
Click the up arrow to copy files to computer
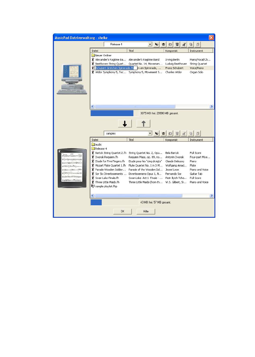pos(143,123)
